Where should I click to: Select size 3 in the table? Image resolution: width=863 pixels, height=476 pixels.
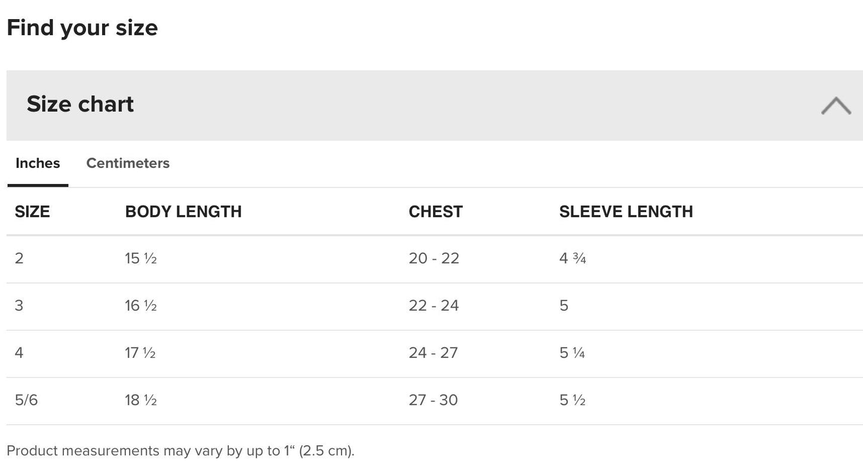(19, 306)
